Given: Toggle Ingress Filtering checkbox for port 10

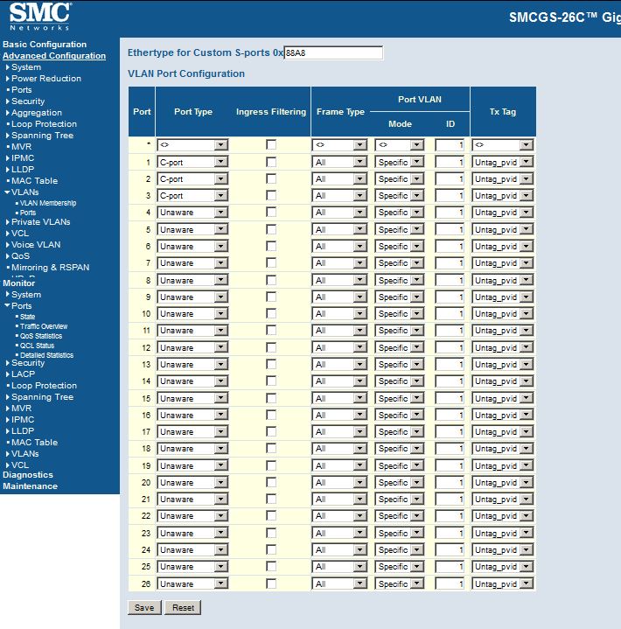Looking at the screenshot, I should coord(272,314).
